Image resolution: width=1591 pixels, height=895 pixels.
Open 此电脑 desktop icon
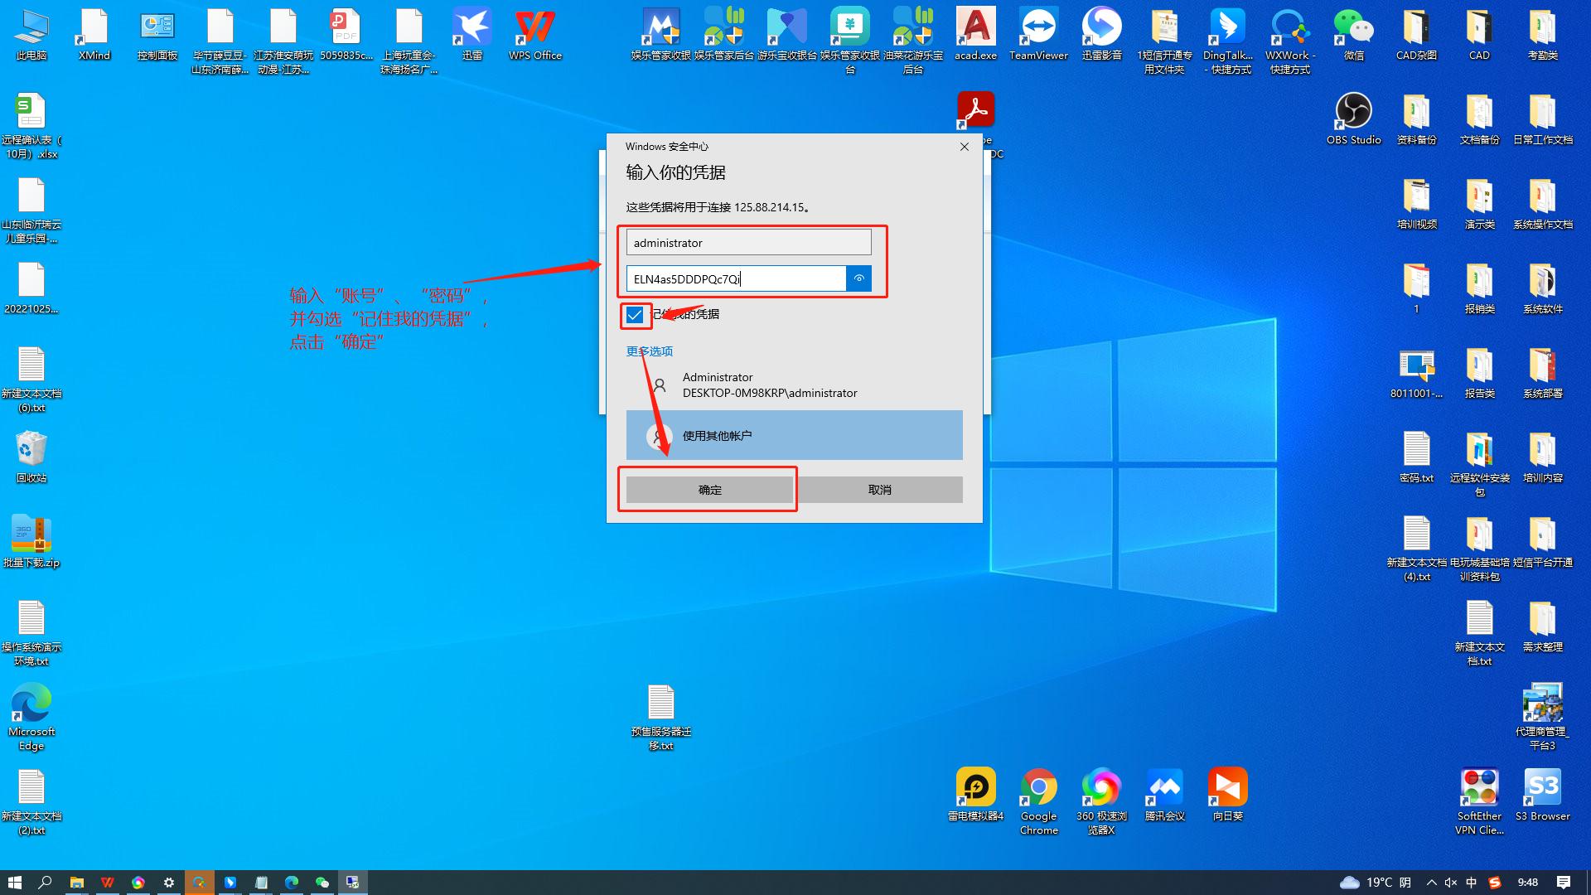coord(31,35)
